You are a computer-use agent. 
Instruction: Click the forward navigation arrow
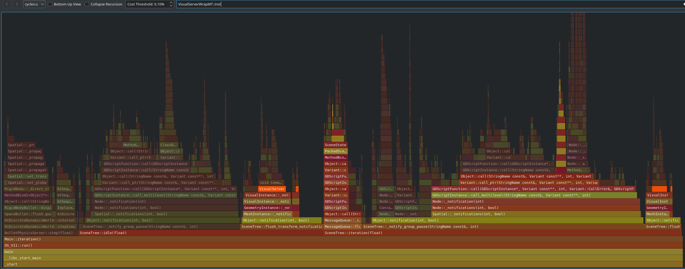(x=17, y=4)
